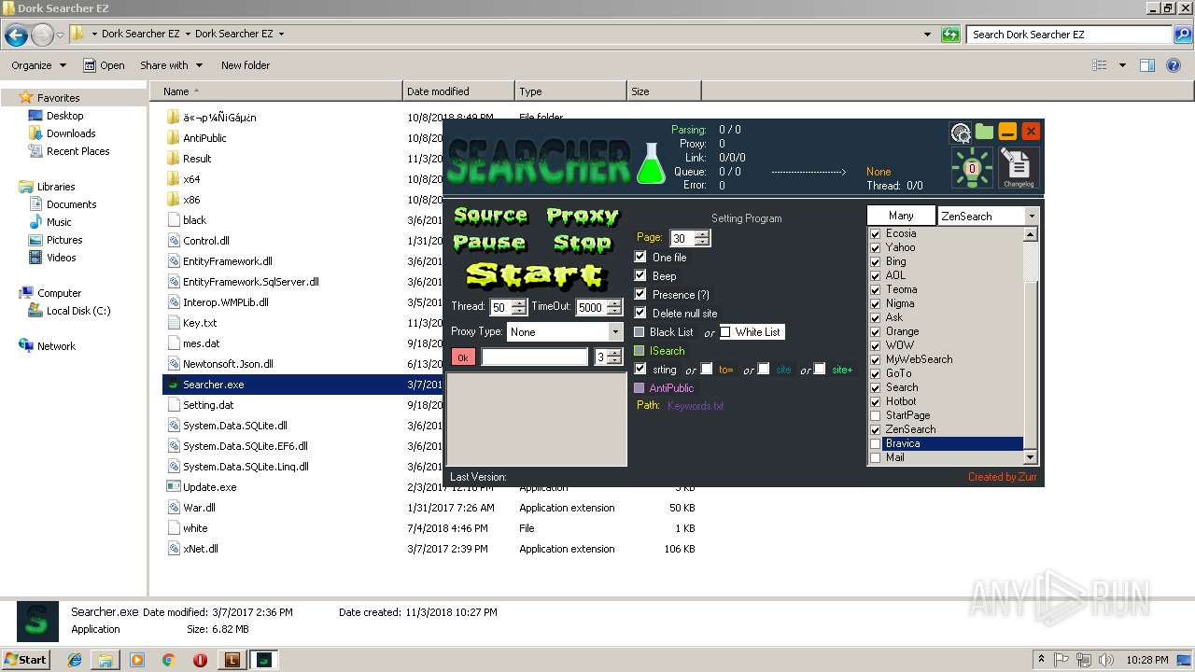The width and height of the screenshot is (1195, 672).
Task: Click the green flask logo icon
Action: point(651,162)
